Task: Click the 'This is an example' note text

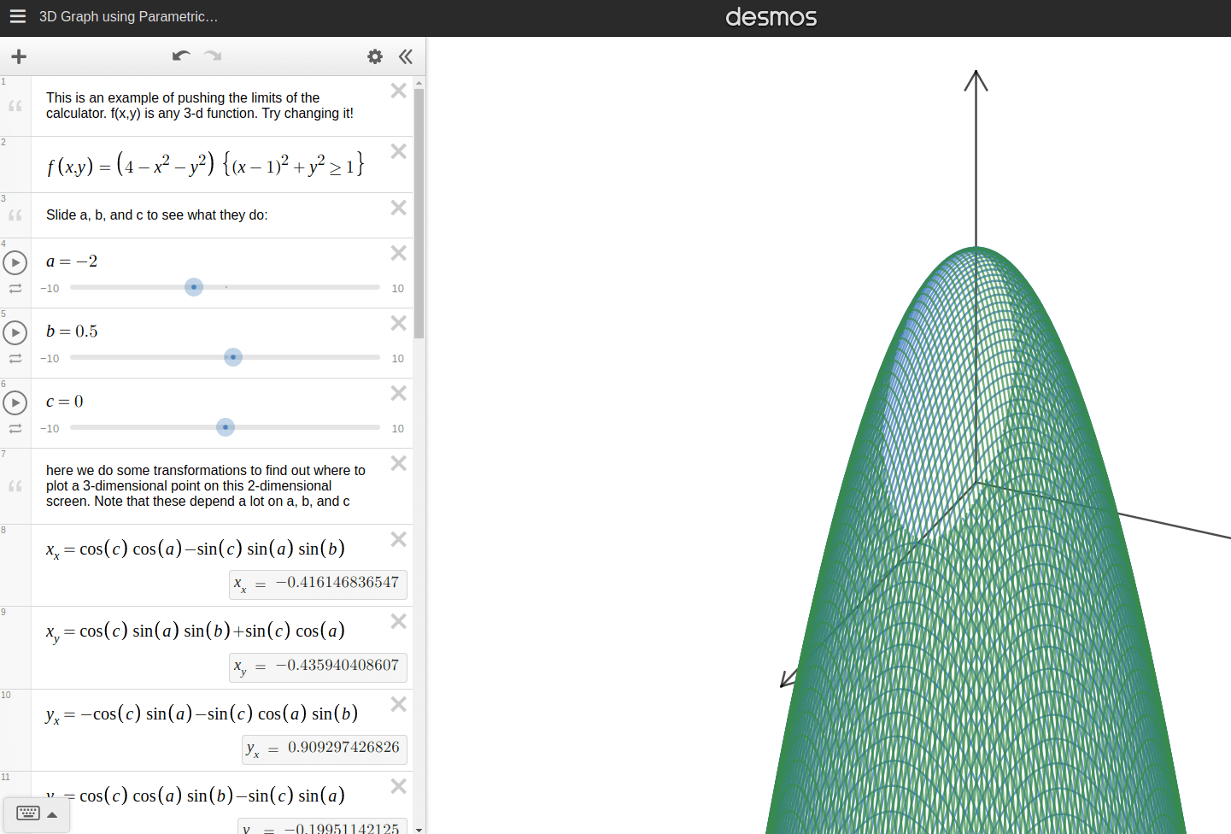Action: tap(200, 106)
